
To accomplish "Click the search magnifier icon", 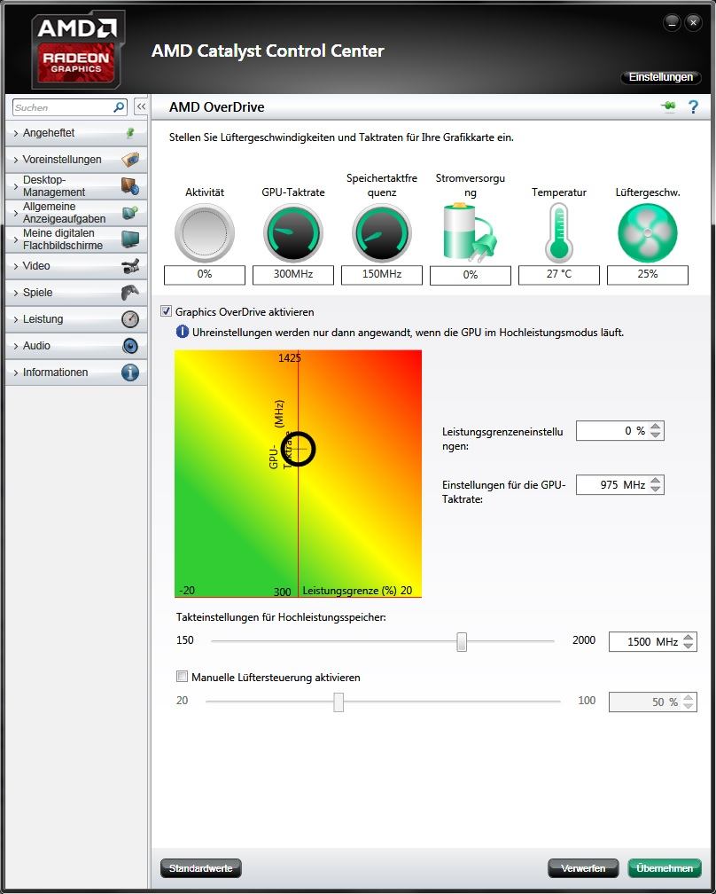I will click(119, 107).
